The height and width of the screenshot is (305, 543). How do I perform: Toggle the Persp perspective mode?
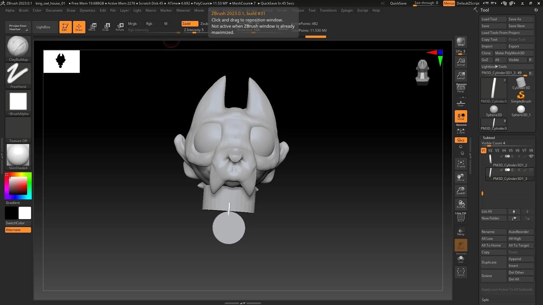[461, 89]
